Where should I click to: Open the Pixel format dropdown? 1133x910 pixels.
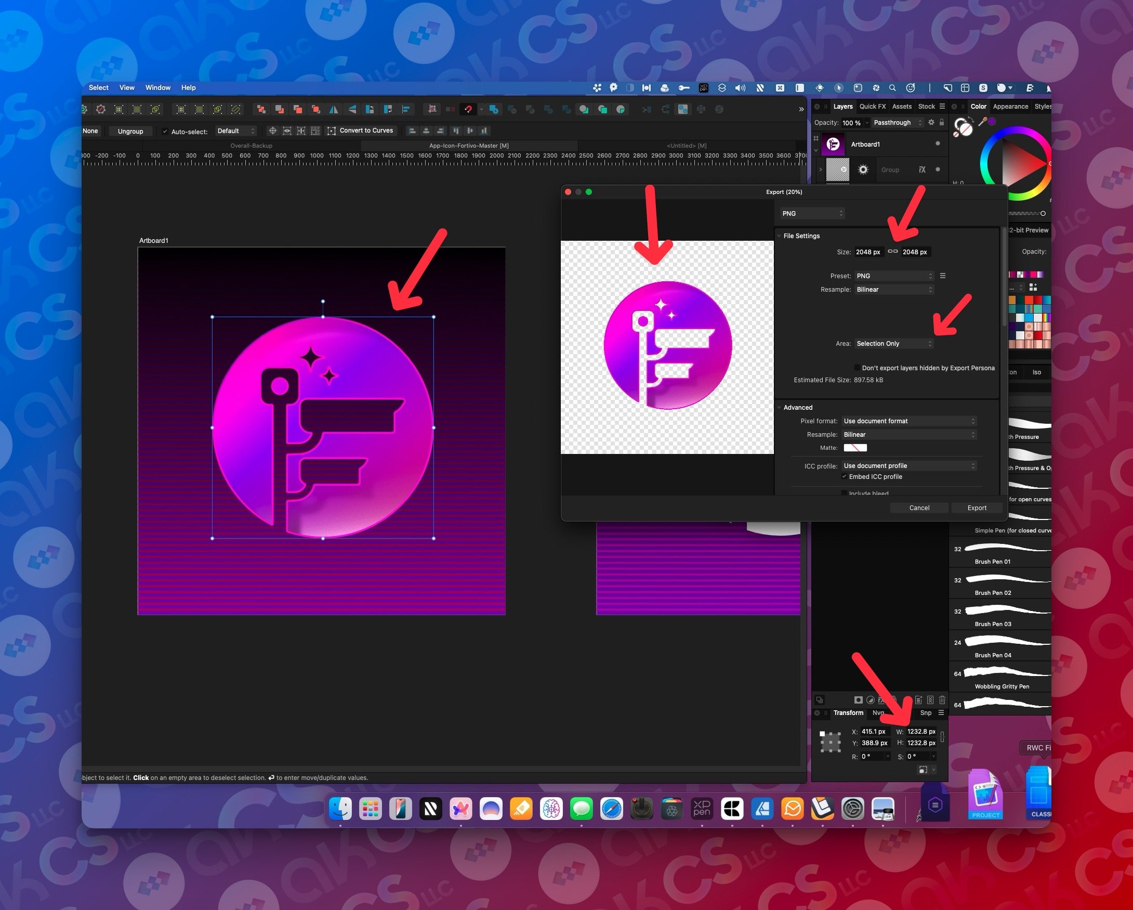(x=909, y=421)
